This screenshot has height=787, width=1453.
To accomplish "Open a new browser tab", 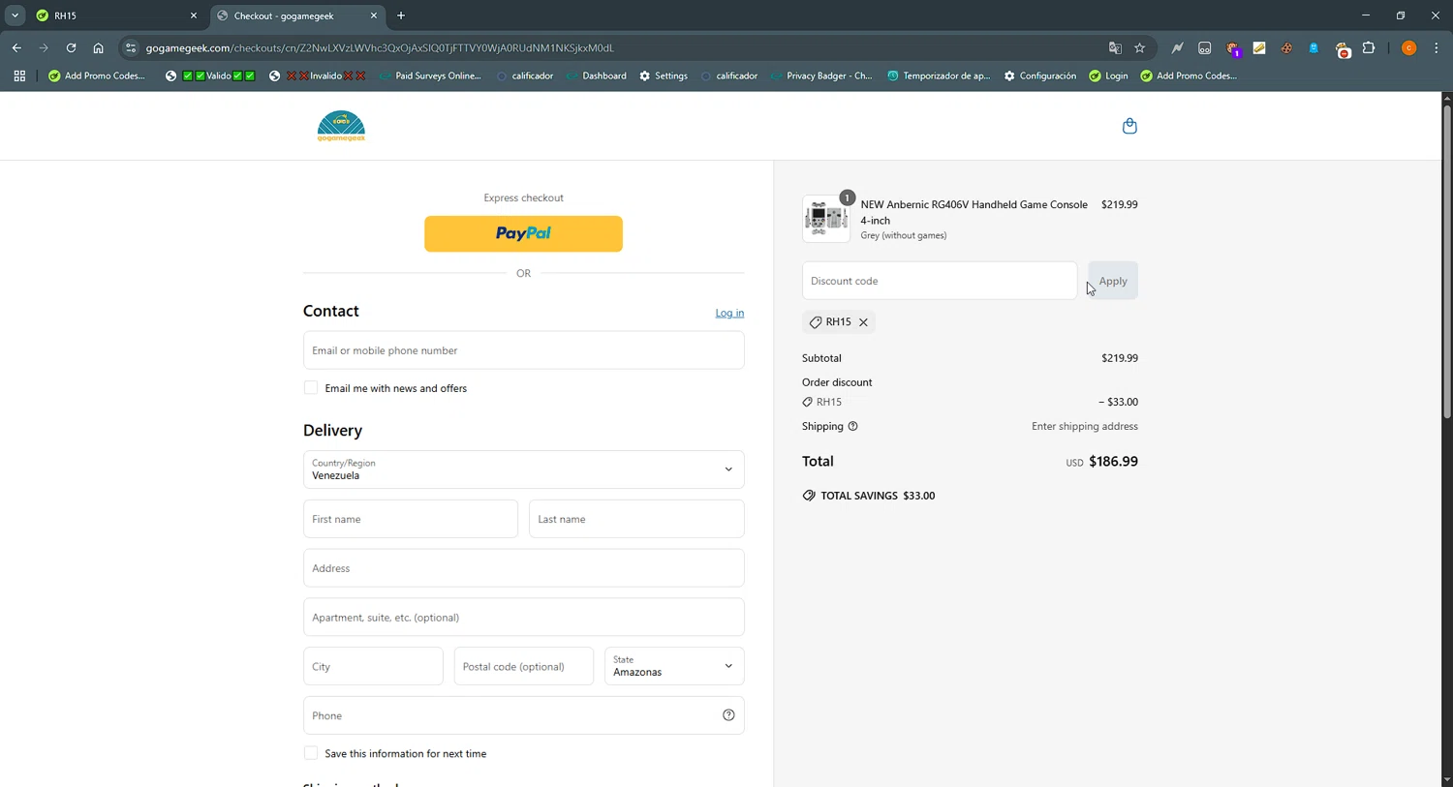I will pyautogui.click(x=401, y=15).
